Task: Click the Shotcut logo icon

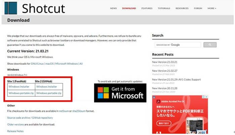Action: (x=10, y=8)
